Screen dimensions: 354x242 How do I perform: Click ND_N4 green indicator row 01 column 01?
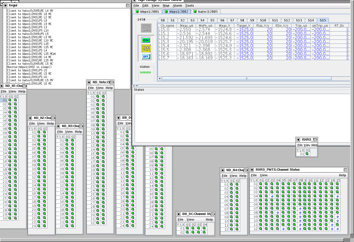coord(231,184)
